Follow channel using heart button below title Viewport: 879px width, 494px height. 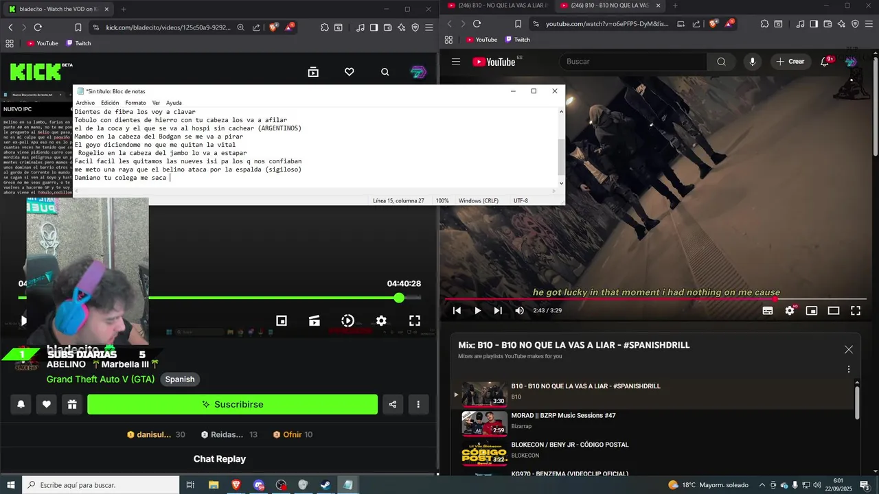pos(47,404)
